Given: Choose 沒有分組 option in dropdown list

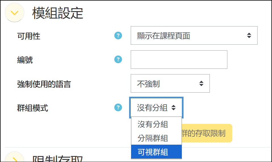Looking at the screenshot, I should point(157,124).
